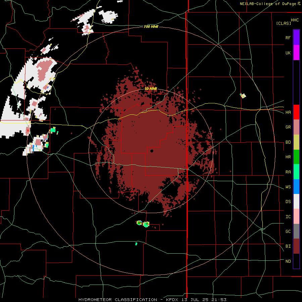Select the "BD" legend label

coord(288,142)
